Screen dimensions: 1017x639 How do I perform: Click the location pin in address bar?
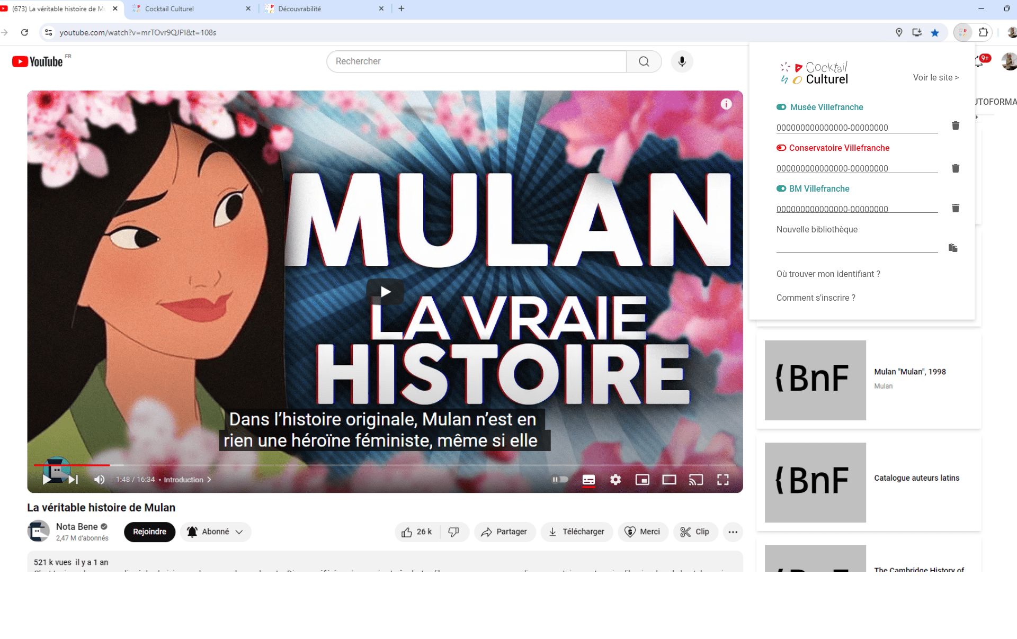click(899, 32)
